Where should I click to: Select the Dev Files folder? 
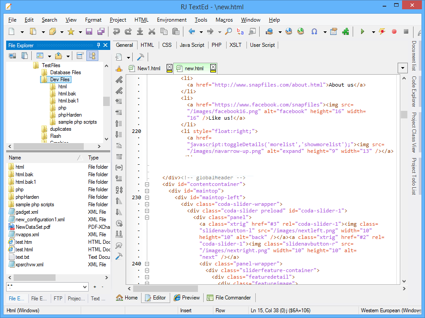pos(60,79)
